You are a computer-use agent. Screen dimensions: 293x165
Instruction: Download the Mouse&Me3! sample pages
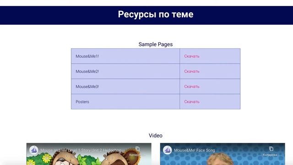(192, 87)
